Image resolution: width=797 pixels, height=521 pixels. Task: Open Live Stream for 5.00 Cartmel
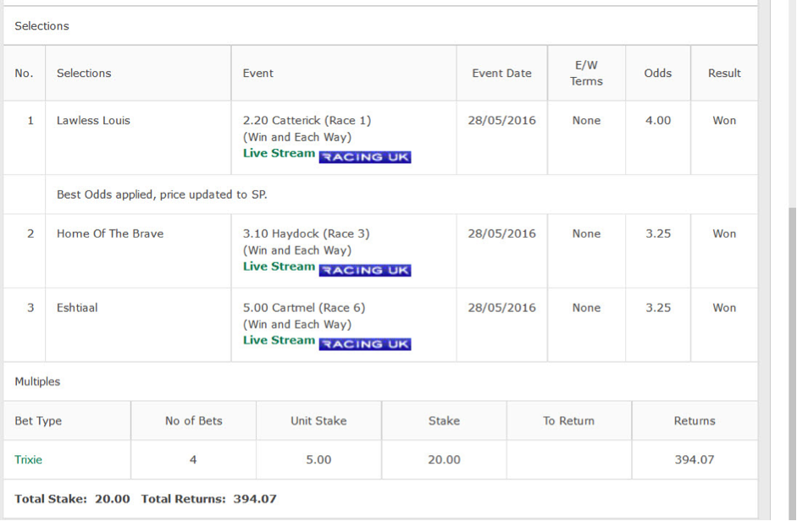point(279,340)
